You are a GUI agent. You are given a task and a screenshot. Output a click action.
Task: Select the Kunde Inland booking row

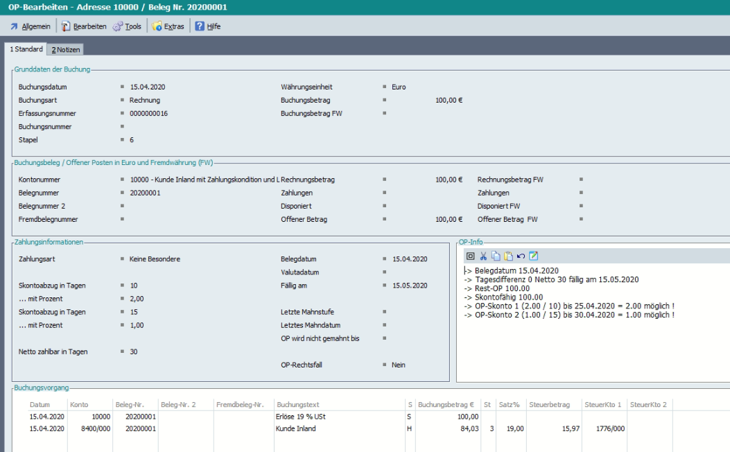[x=295, y=428]
